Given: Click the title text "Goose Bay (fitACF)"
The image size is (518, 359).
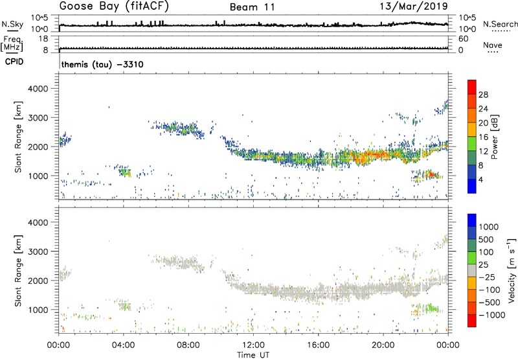Looking at the screenshot, I should click(114, 6).
